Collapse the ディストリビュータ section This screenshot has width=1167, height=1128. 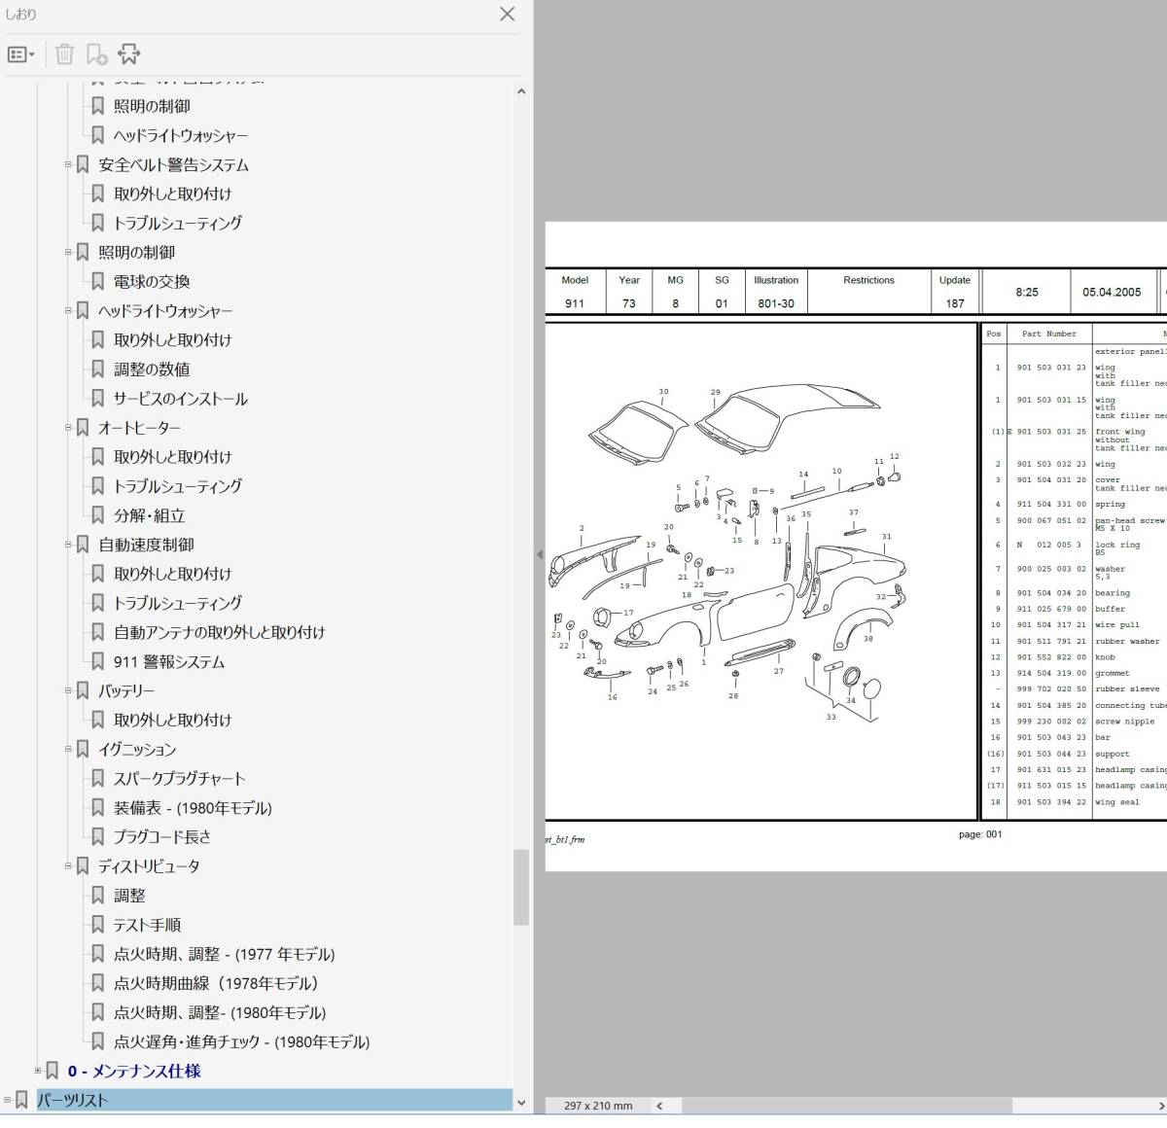[69, 865]
